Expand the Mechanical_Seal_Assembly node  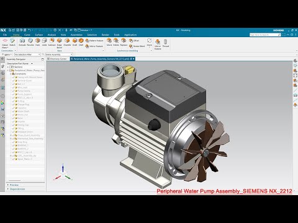point(11,139)
